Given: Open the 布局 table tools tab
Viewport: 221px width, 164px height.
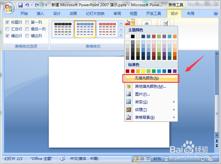Looking at the screenshot, I should 190,13.
